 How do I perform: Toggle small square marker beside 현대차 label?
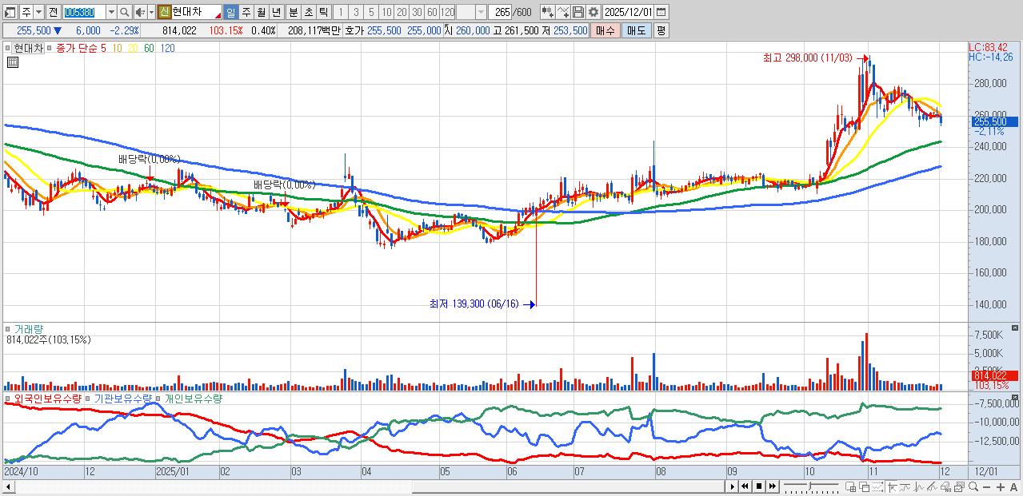tap(7, 48)
